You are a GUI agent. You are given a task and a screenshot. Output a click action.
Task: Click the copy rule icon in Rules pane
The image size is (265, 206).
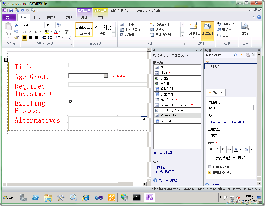[235, 55]
